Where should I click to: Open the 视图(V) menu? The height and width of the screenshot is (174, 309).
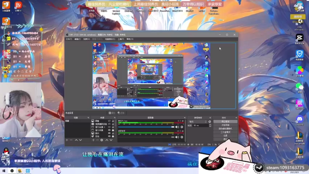coord(87,39)
